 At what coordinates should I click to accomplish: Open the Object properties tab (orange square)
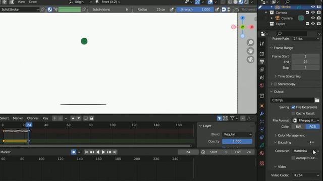[262, 106]
